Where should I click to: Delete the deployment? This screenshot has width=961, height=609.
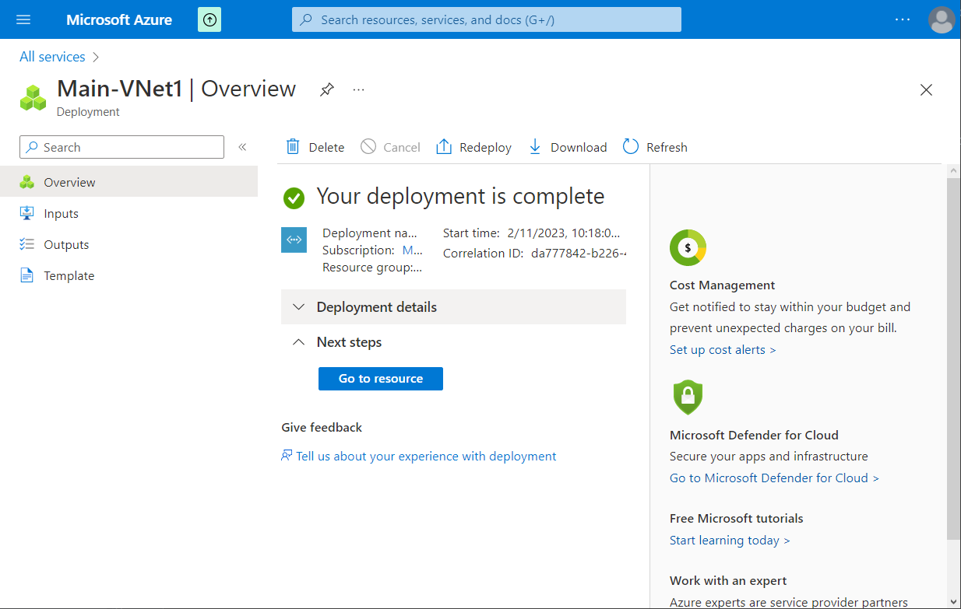(x=315, y=147)
